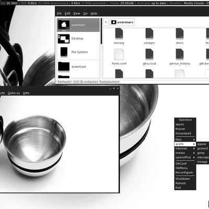Open the File menu in Thunar
This screenshot has height=209, width=209.
click(x=59, y=14)
